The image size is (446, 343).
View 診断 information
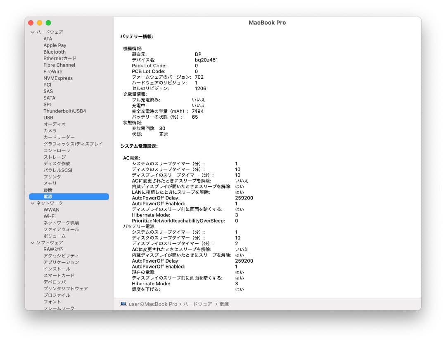(x=47, y=190)
